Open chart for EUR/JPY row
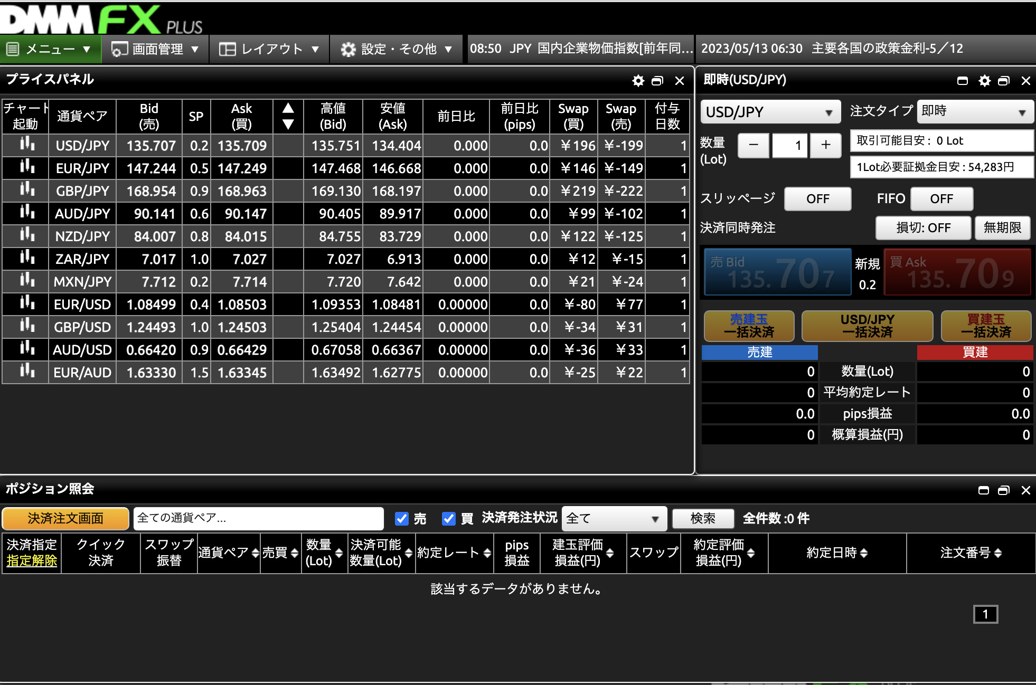The image size is (1036, 685). (27, 167)
